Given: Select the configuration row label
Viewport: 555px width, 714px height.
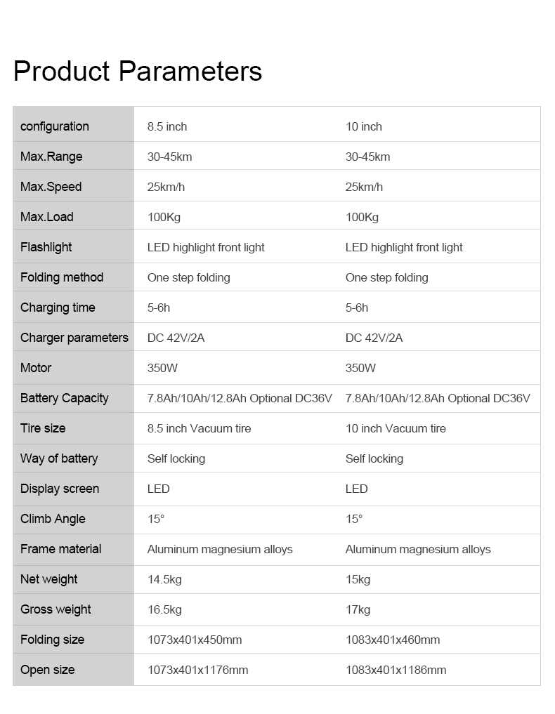Looking at the screenshot, I should coord(55,126).
